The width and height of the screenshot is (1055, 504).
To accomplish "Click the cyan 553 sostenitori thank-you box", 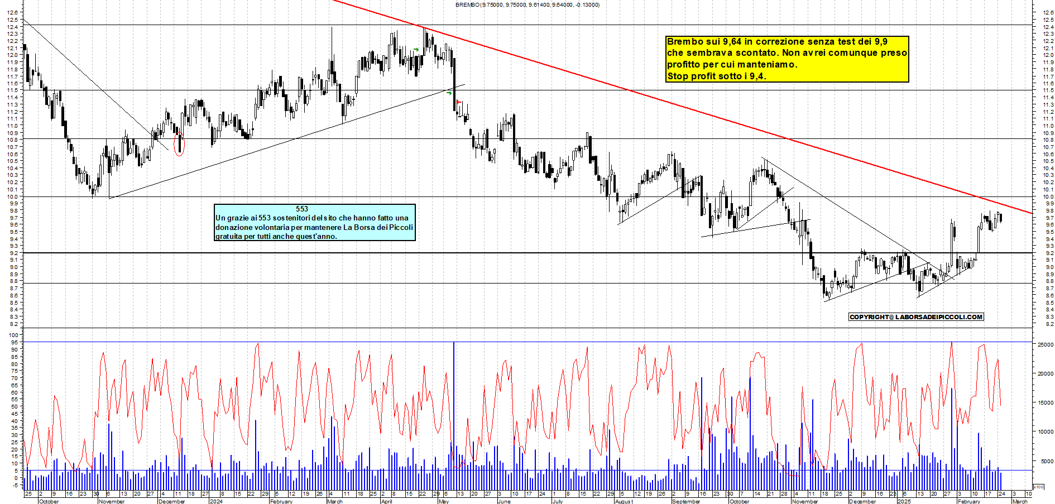I will click(315, 223).
